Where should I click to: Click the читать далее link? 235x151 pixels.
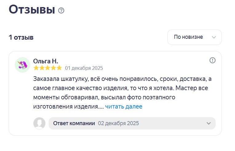click(x=124, y=107)
